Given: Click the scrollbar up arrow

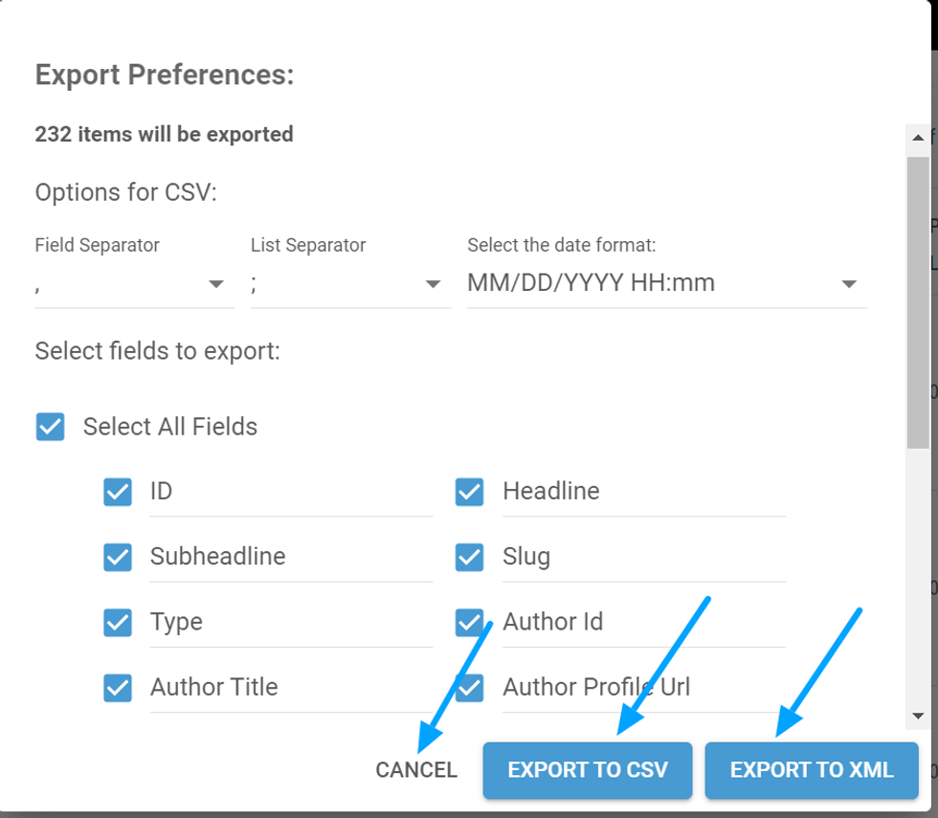Looking at the screenshot, I should click(918, 138).
